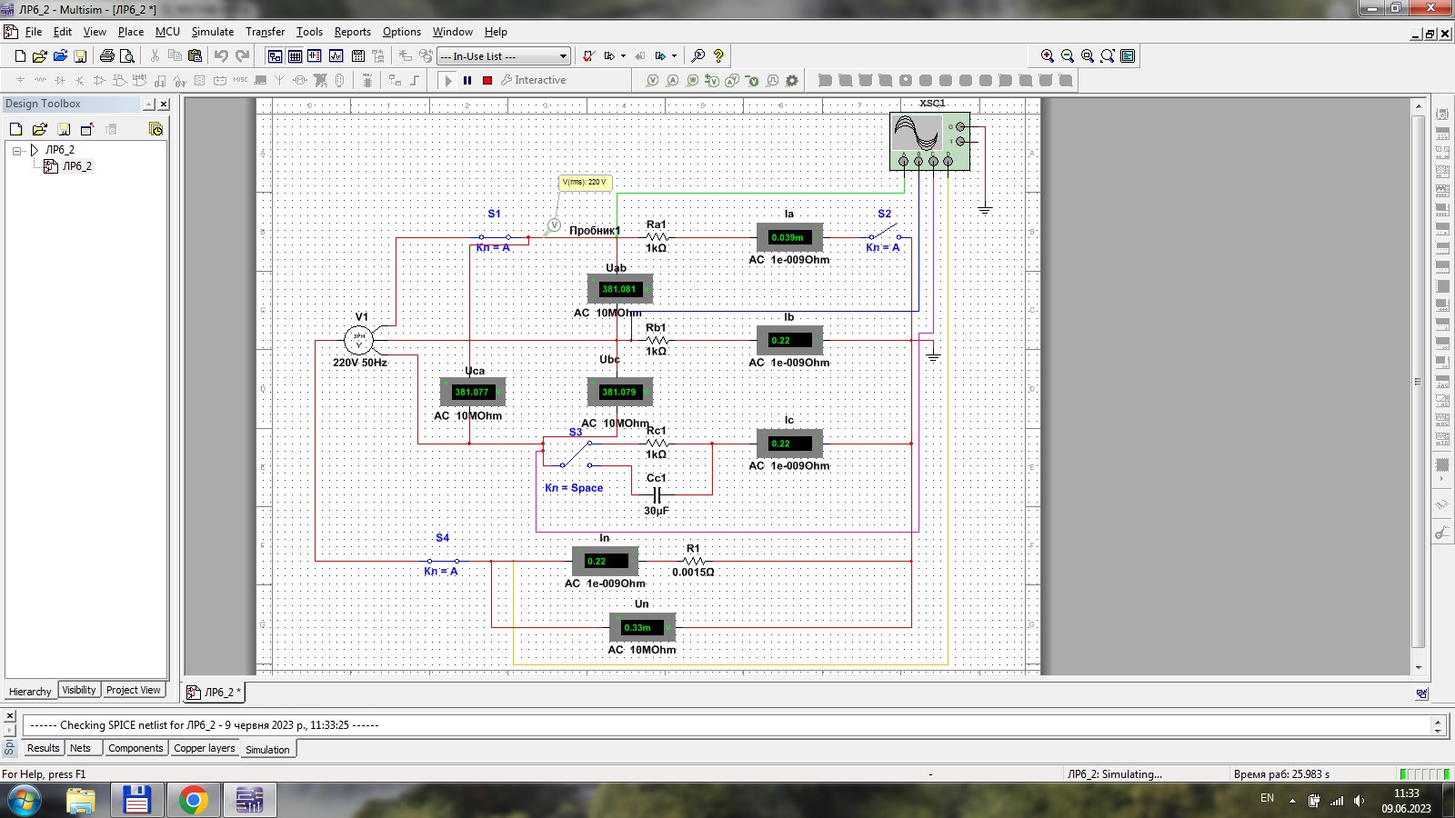
Task: Place a Source component from toolbar
Action: point(20,81)
